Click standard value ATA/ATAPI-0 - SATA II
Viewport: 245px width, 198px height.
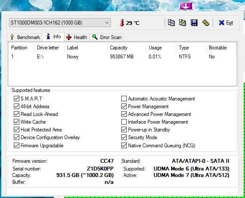[200, 161]
